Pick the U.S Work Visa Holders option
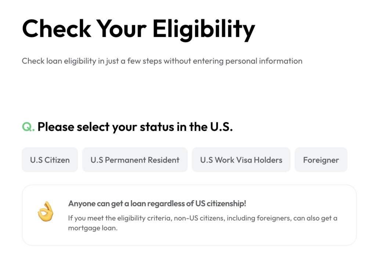 [241, 160]
